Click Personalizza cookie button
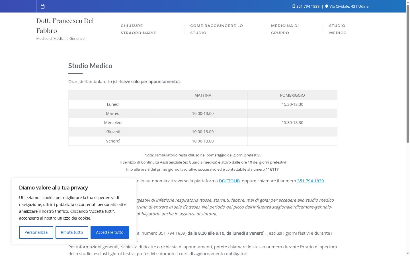Screen dimensions: 410x256 pos(36,232)
